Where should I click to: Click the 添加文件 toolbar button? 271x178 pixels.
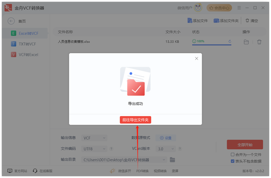[198, 21]
